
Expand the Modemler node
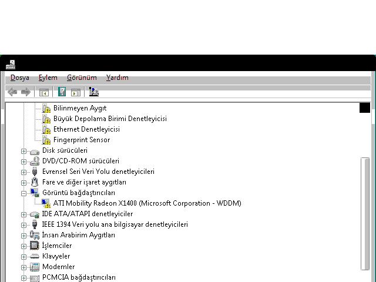pyautogui.click(x=23, y=267)
